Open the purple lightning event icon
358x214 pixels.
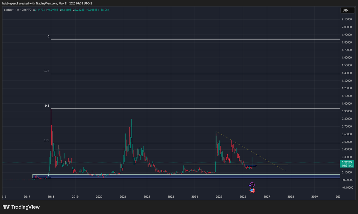click(x=252, y=185)
